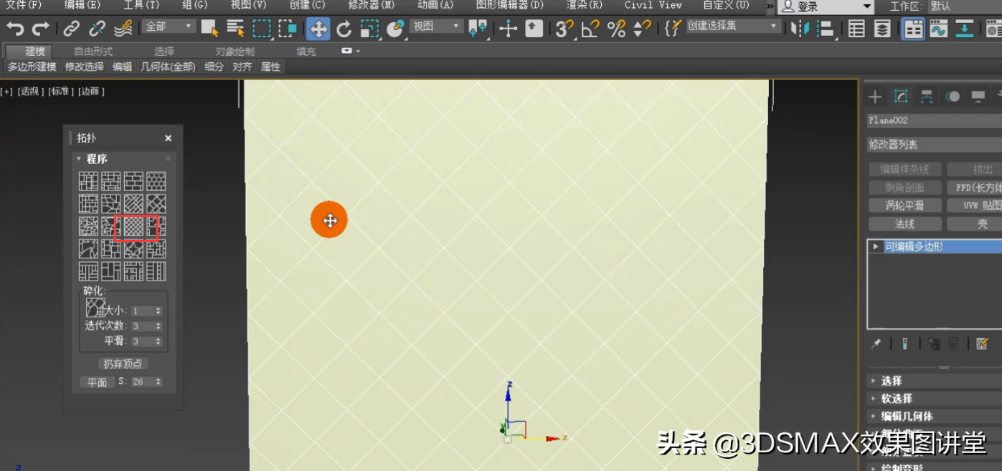1002x471 pixels.
Task: Click the Unlink selection icon
Action: 97,29
